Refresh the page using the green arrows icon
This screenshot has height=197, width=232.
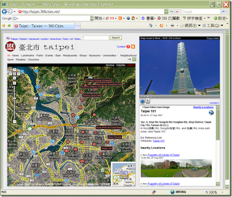click(171, 11)
